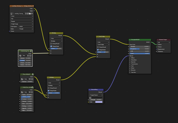178x123 pixels.
Task: Click the Alpha output socket of the Image Texture node
Action: (34, 11)
